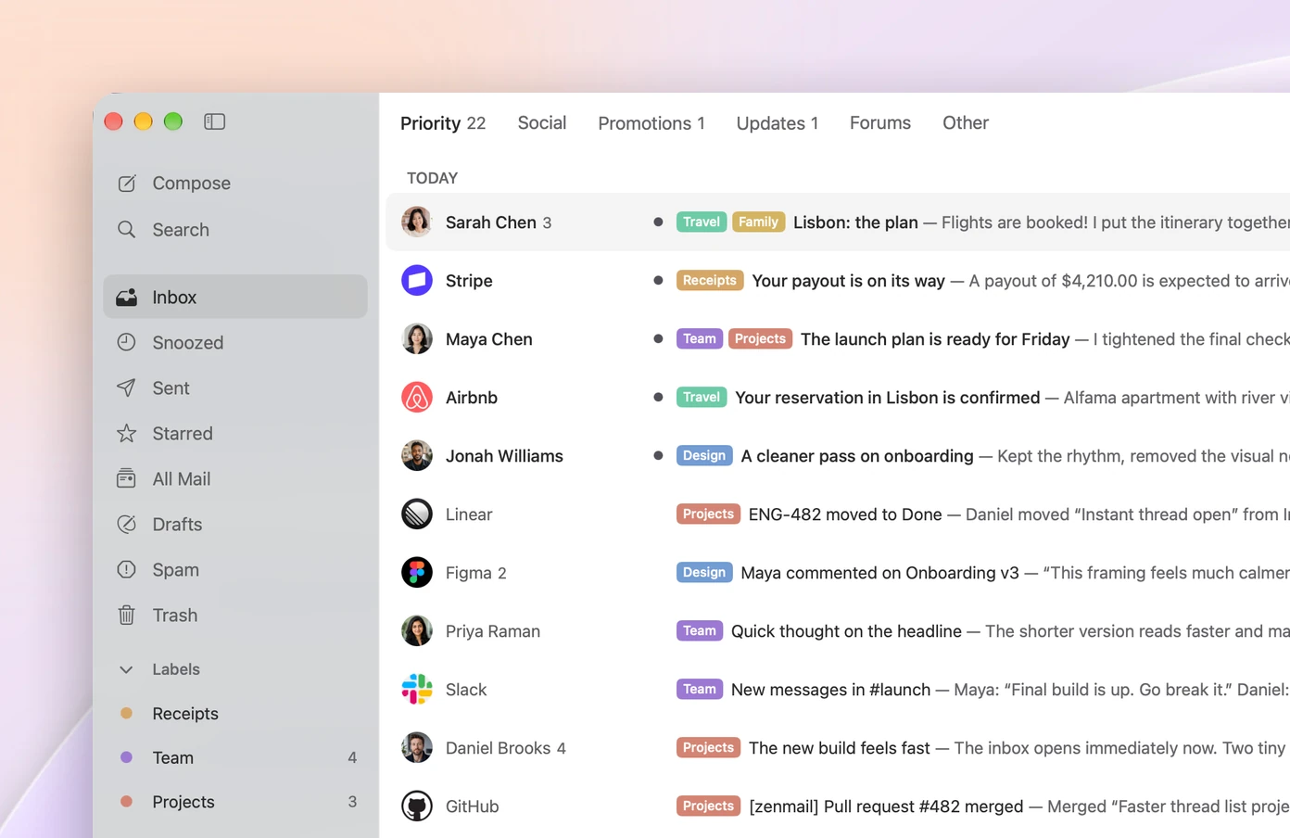This screenshot has height=838, width=1290.
Task: Click the Stripe sender logo
Action: (417, 280)
